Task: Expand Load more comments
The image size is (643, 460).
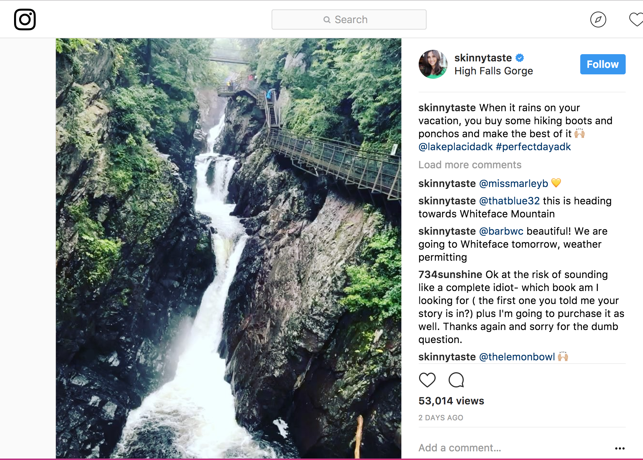Action: (470, 165)
